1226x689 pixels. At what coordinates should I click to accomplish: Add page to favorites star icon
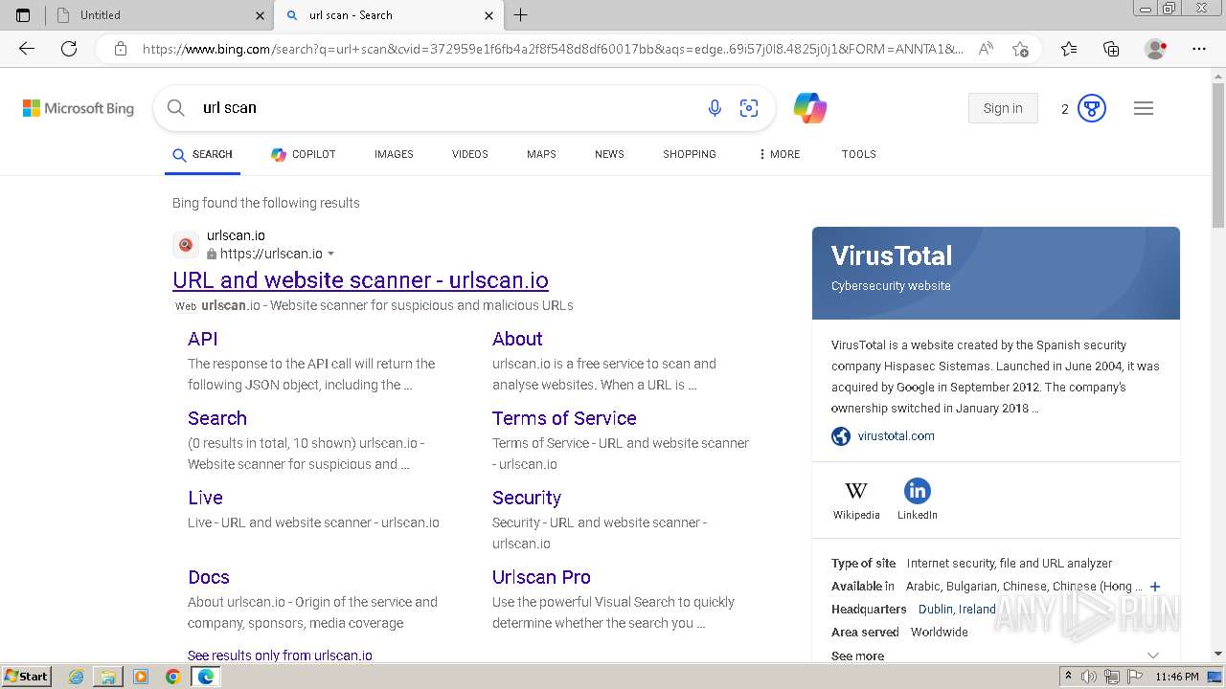click(1020, 49)
